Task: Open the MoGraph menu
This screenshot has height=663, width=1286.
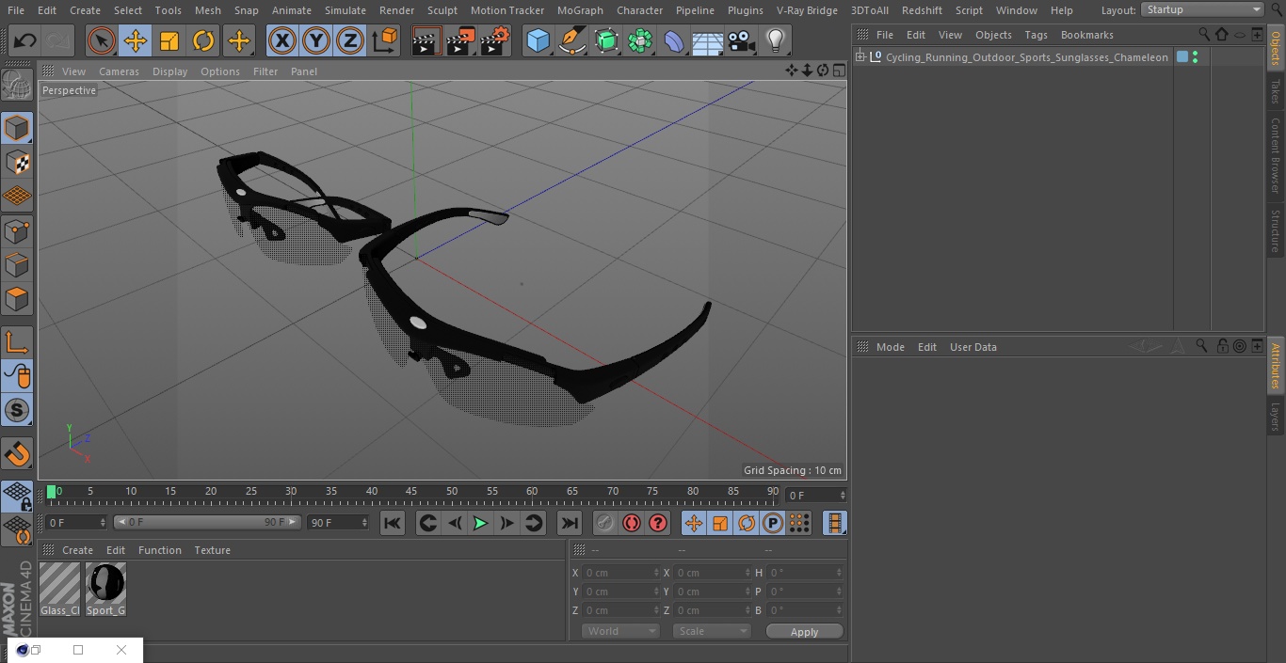Action: [580, 10]
